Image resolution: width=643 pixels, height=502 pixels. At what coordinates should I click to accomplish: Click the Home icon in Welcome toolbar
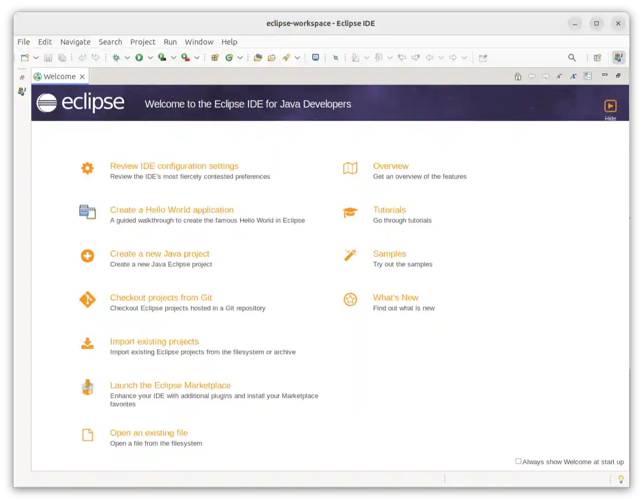(518, 76)
